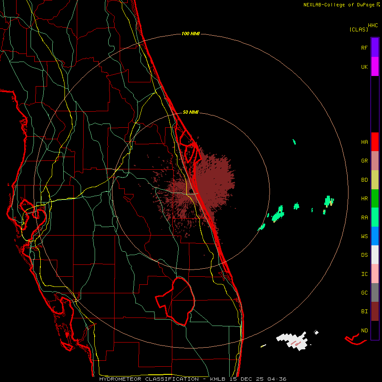The image size is (382, 382).
Task: Click the RF purple legend swatch
Action: [375, 48]
